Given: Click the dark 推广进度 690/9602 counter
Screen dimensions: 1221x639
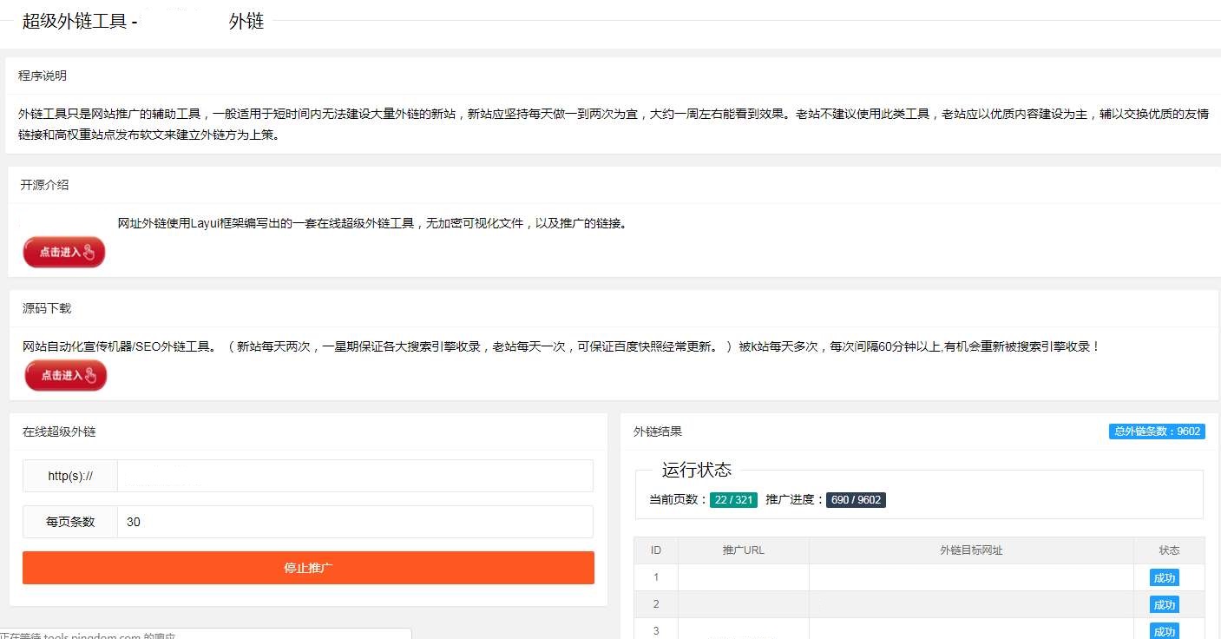Looking at the screenshot, I should [x=856, y=499].
